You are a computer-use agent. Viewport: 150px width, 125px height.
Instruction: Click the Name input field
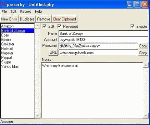click(x=103, y=33)
